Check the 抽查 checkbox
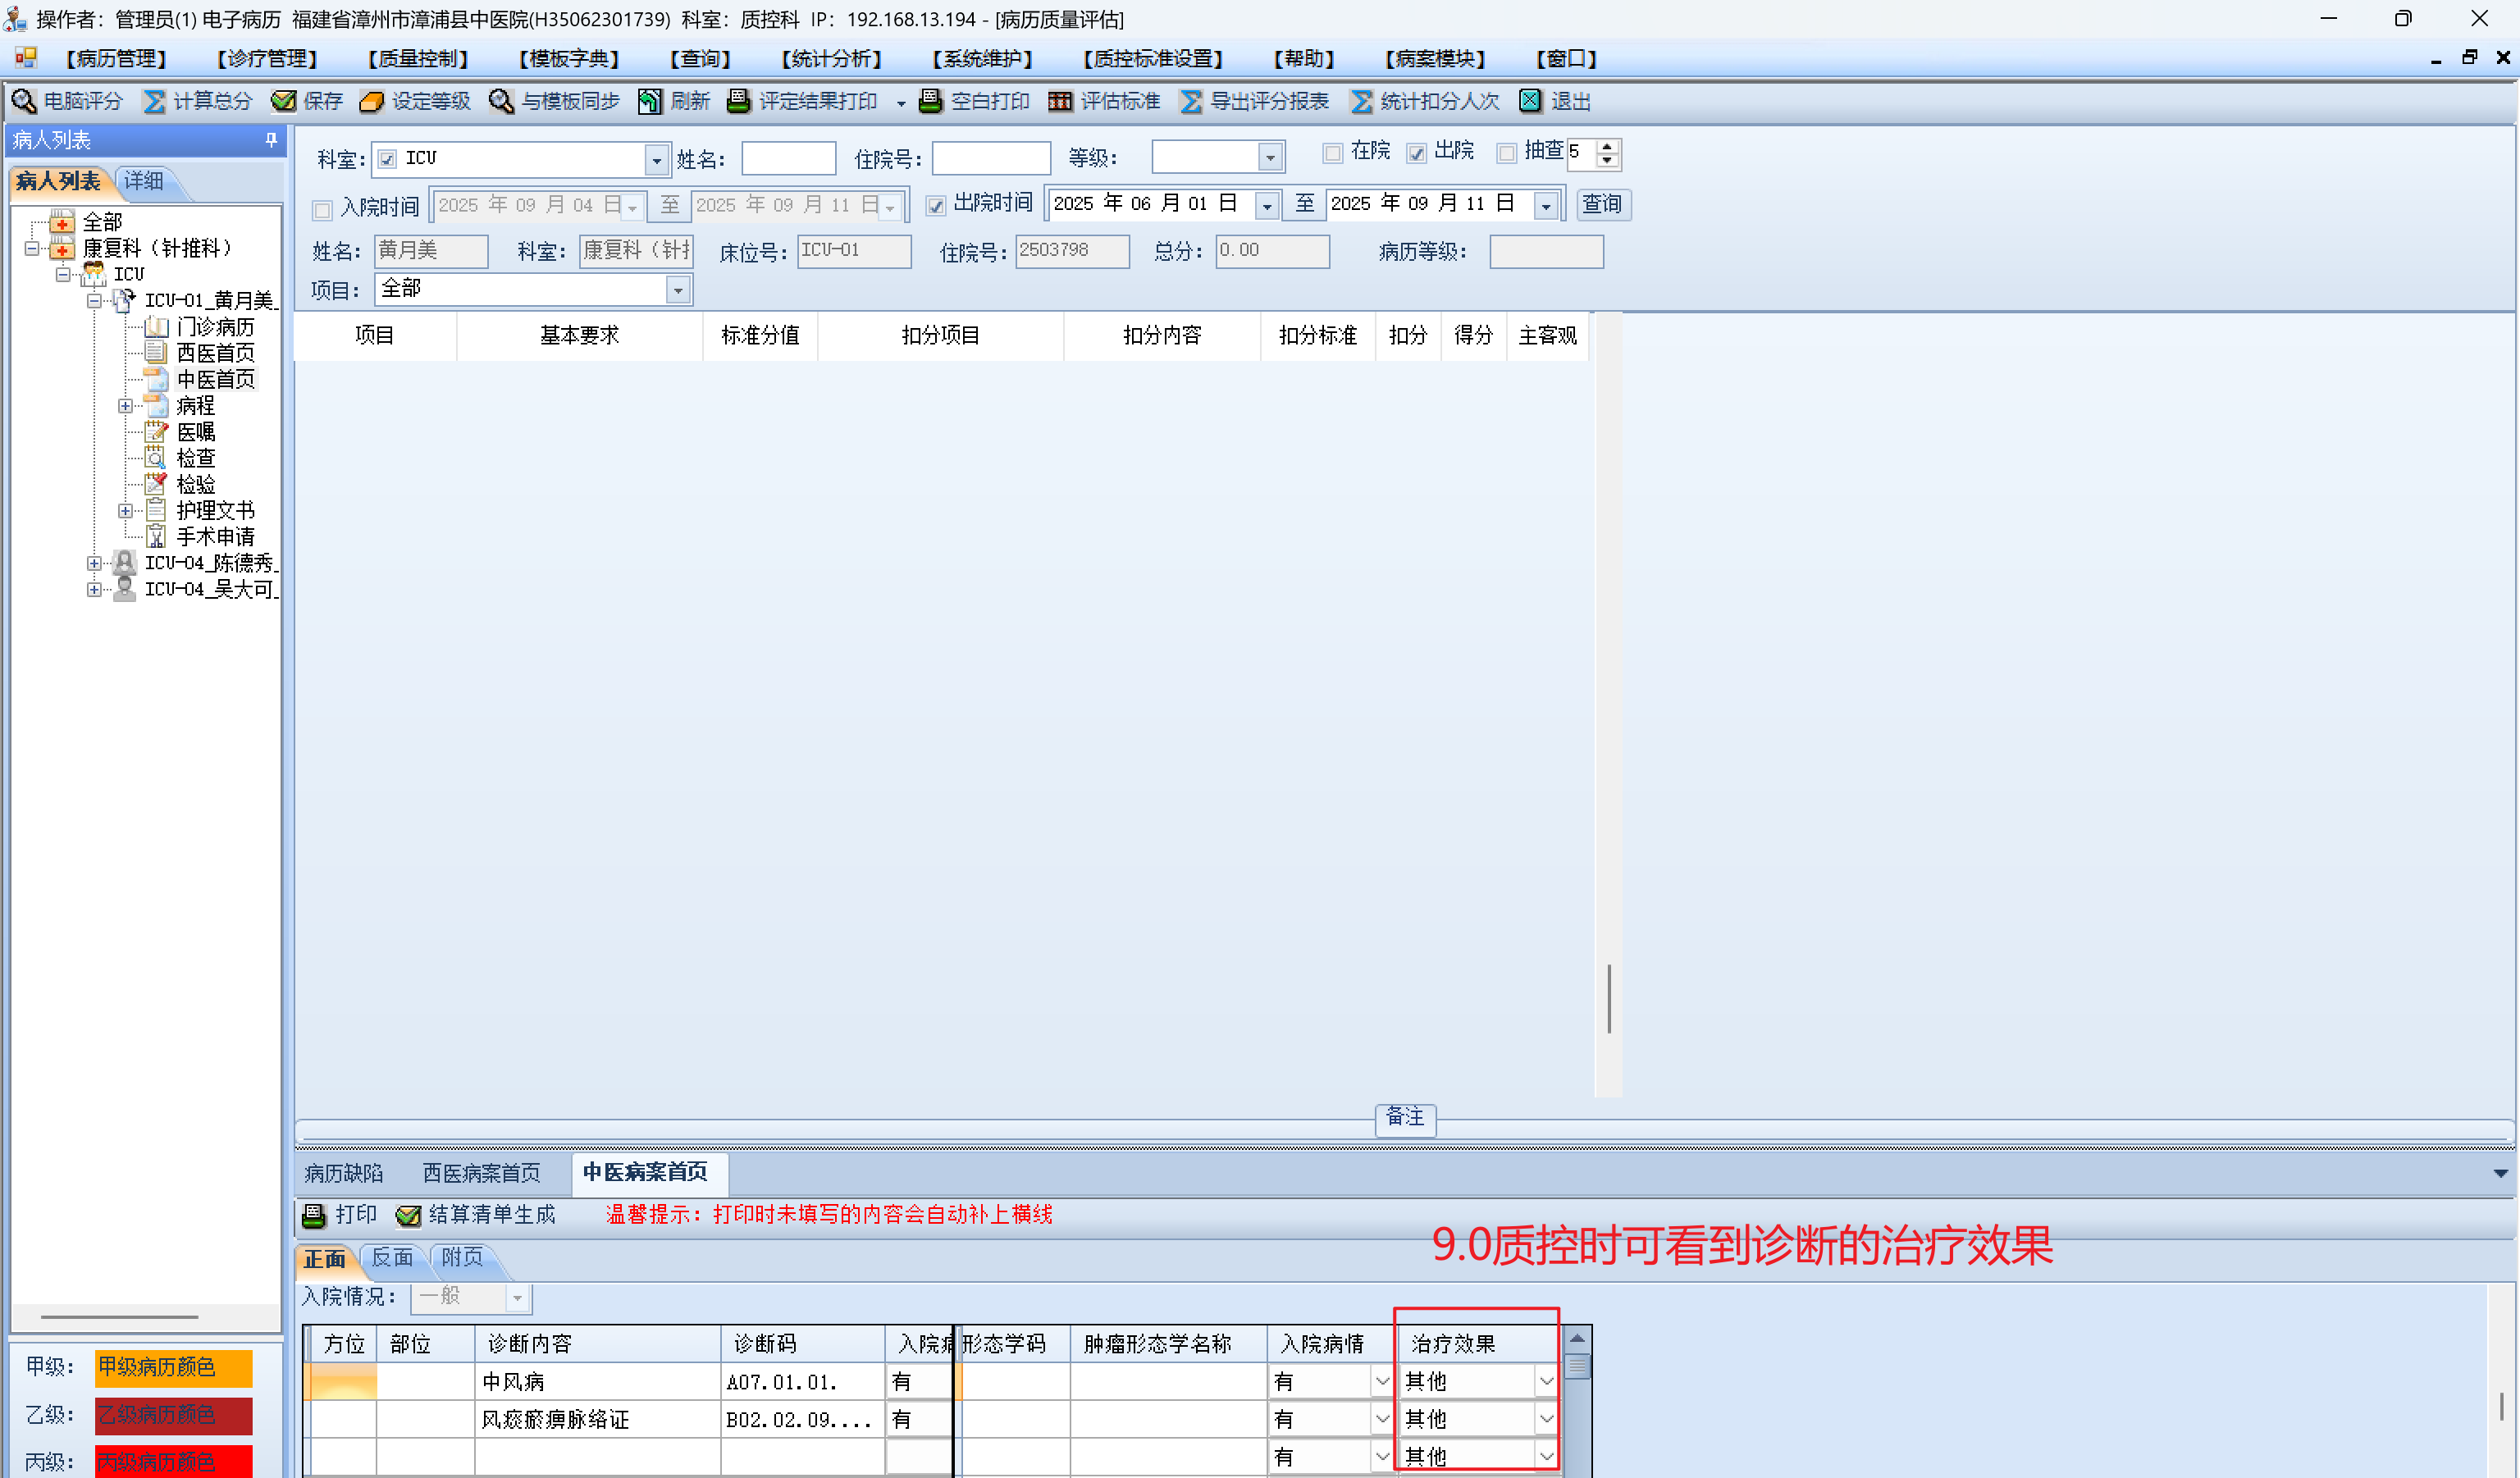 click(1506, 153)
